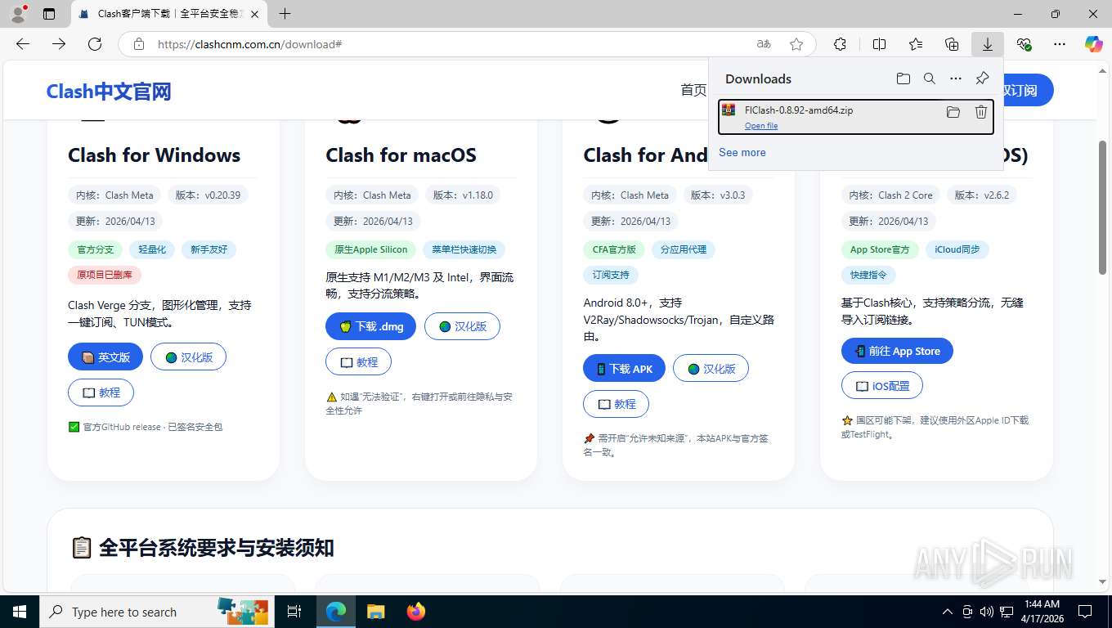Open 教程 for Clash for Windows
Viewport: 1112px width, 628px height.
pos(101,392)
